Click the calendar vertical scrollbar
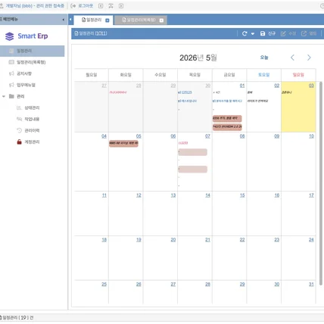 click(321, 183)
